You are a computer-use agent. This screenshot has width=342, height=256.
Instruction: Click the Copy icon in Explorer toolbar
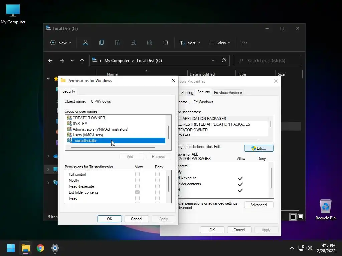tap(102, 43)
